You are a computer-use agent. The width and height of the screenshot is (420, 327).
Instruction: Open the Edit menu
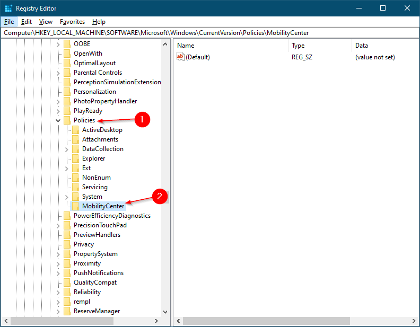(x=27, y=22)
